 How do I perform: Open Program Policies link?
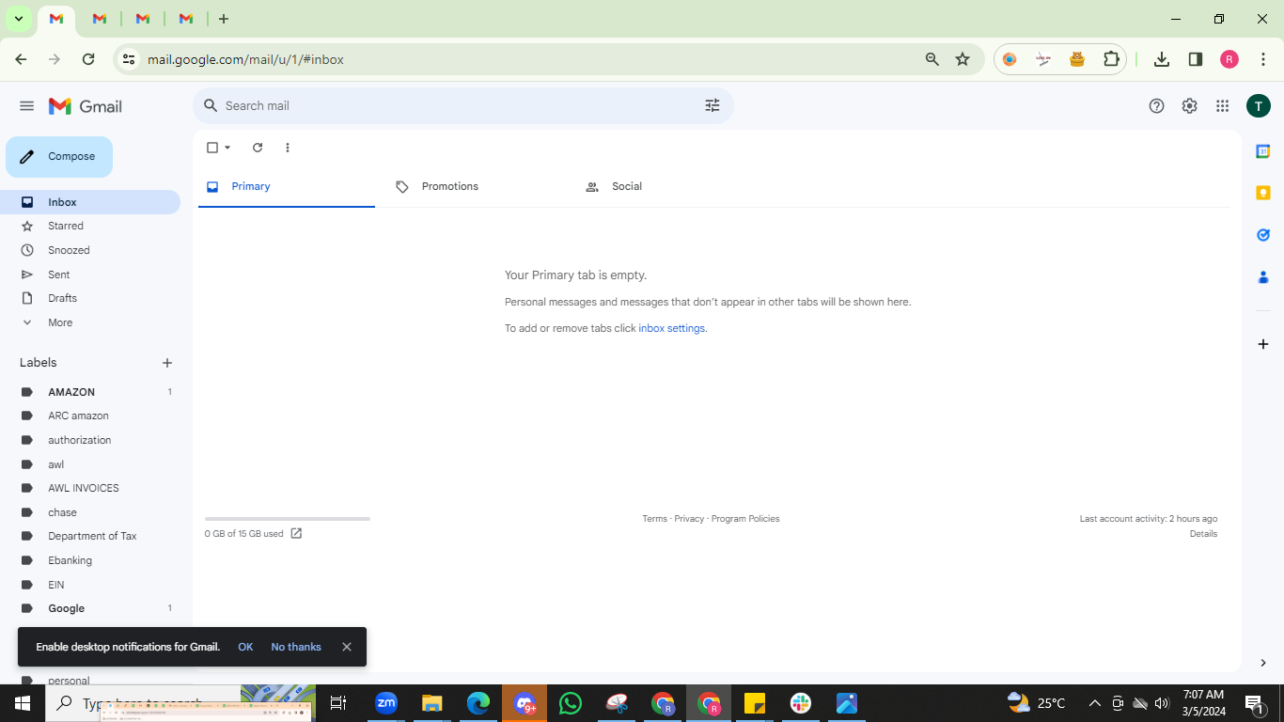pos(745,519)
